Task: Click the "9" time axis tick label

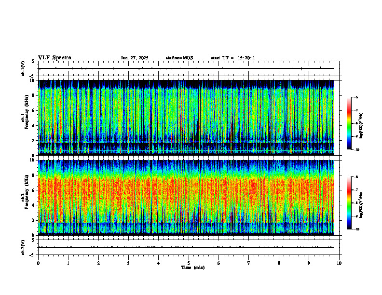Action: click(x=309, y=263)
